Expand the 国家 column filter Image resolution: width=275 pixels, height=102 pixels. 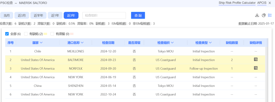pos(42,43)
